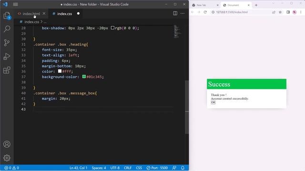The height and width of the screenshot is (171, 305).
Task: Open the Search view in activity bar
Action: click(x=7, y=29)
